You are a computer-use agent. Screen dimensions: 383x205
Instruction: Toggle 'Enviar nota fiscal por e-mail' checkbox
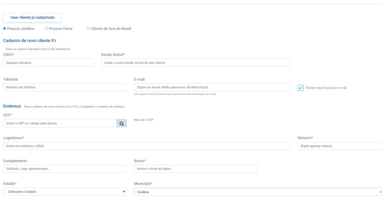pyautogui.click(x=301, y=88)
